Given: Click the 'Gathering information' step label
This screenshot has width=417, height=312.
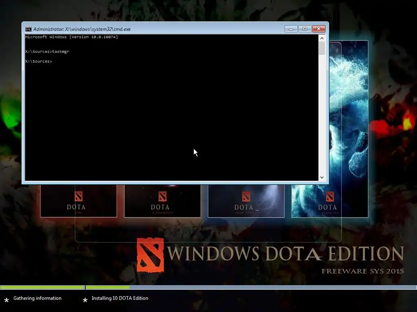Looking at the screenshot, I should [x=37, y=298].
